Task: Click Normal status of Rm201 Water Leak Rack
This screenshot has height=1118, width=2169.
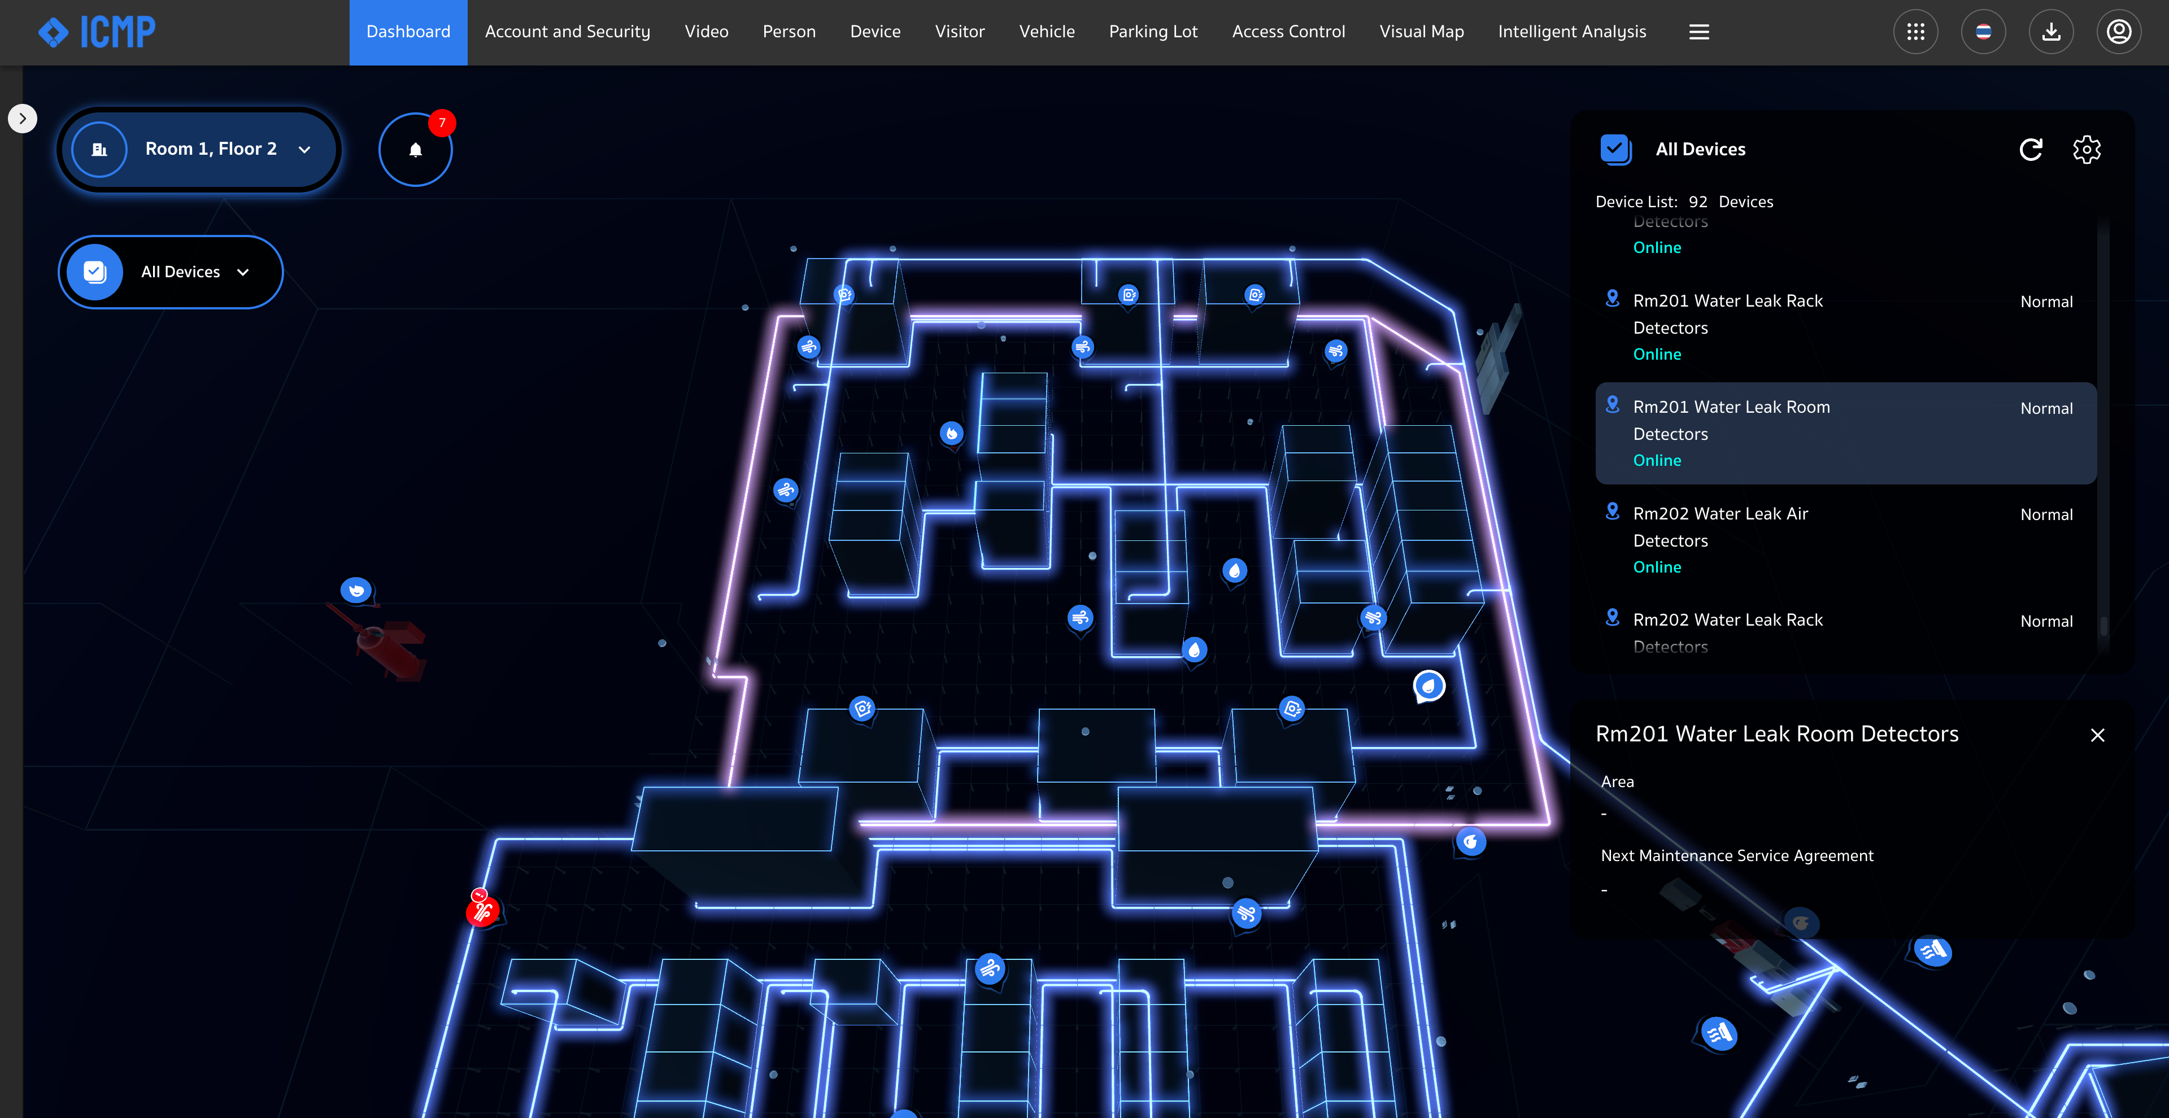Action: coord(2046,302)
